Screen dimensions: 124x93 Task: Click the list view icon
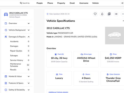point(116,14)
